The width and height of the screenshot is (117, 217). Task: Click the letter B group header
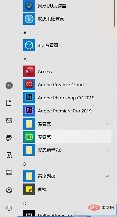pyautogui.click(x=25, y=164)
